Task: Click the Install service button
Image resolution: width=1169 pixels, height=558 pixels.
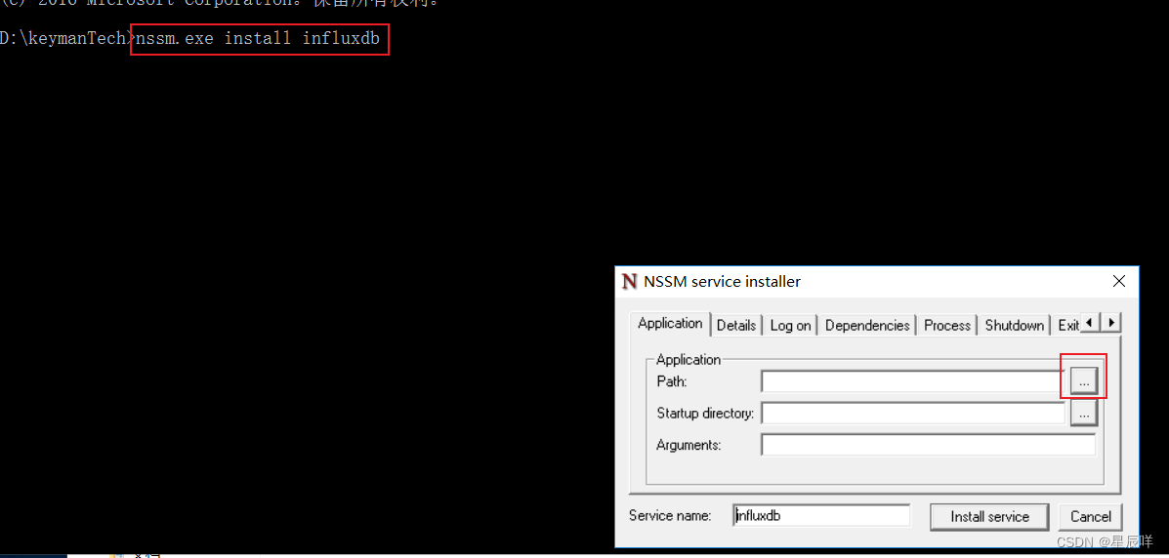Action: tap(989, 517)
